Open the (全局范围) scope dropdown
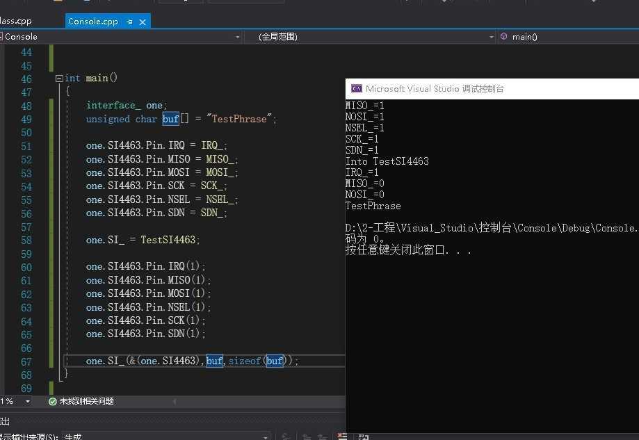The image size is (639, 440). [370, 37]
